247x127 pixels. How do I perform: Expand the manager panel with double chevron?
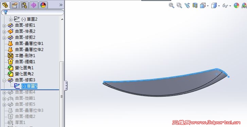[x=61, y=5]
